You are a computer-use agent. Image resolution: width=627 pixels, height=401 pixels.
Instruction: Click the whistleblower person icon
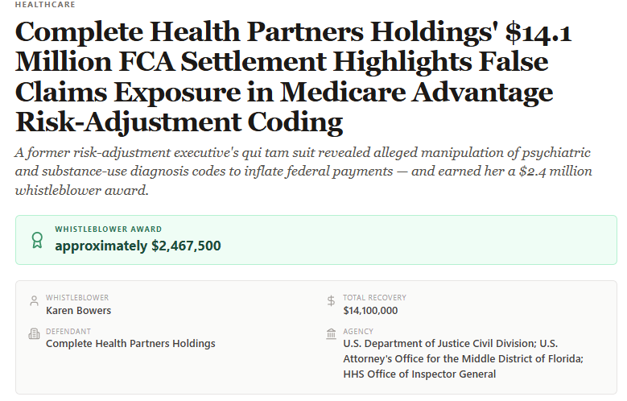(35, 300)
